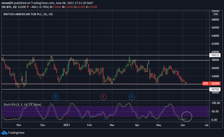Screen dimensions: 224x137
Task: Click the Apr label on time axis
Action: (x=137, y=125)
